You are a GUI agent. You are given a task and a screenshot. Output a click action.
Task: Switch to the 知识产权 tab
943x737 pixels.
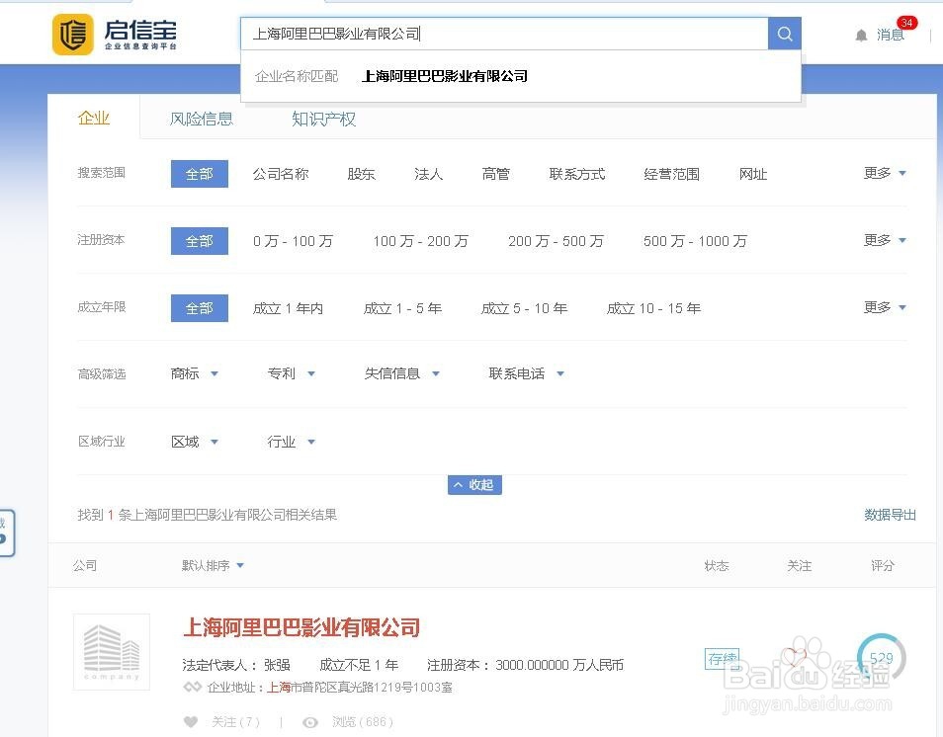coord(323,118)
